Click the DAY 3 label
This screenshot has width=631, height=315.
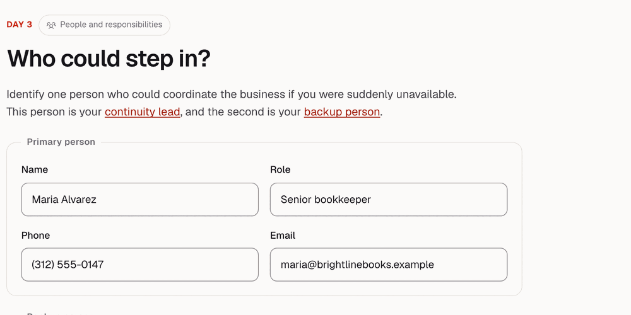[20, 25]
